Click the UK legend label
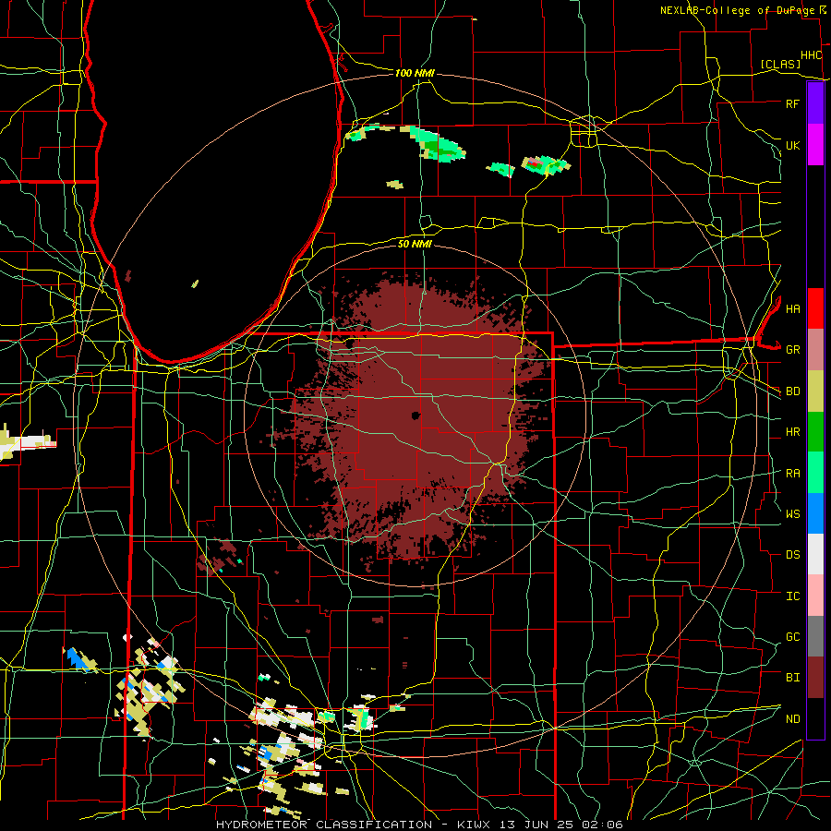Image resolution: width=831 pixels, height=831 pixels. pos(792,145)
